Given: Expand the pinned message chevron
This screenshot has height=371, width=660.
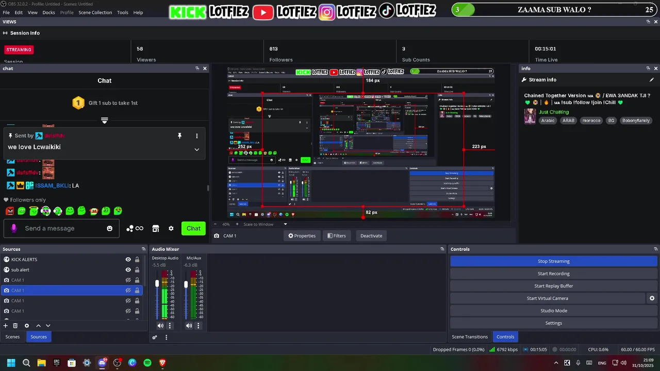Looking at the screenshot, I should coord(196,149).
